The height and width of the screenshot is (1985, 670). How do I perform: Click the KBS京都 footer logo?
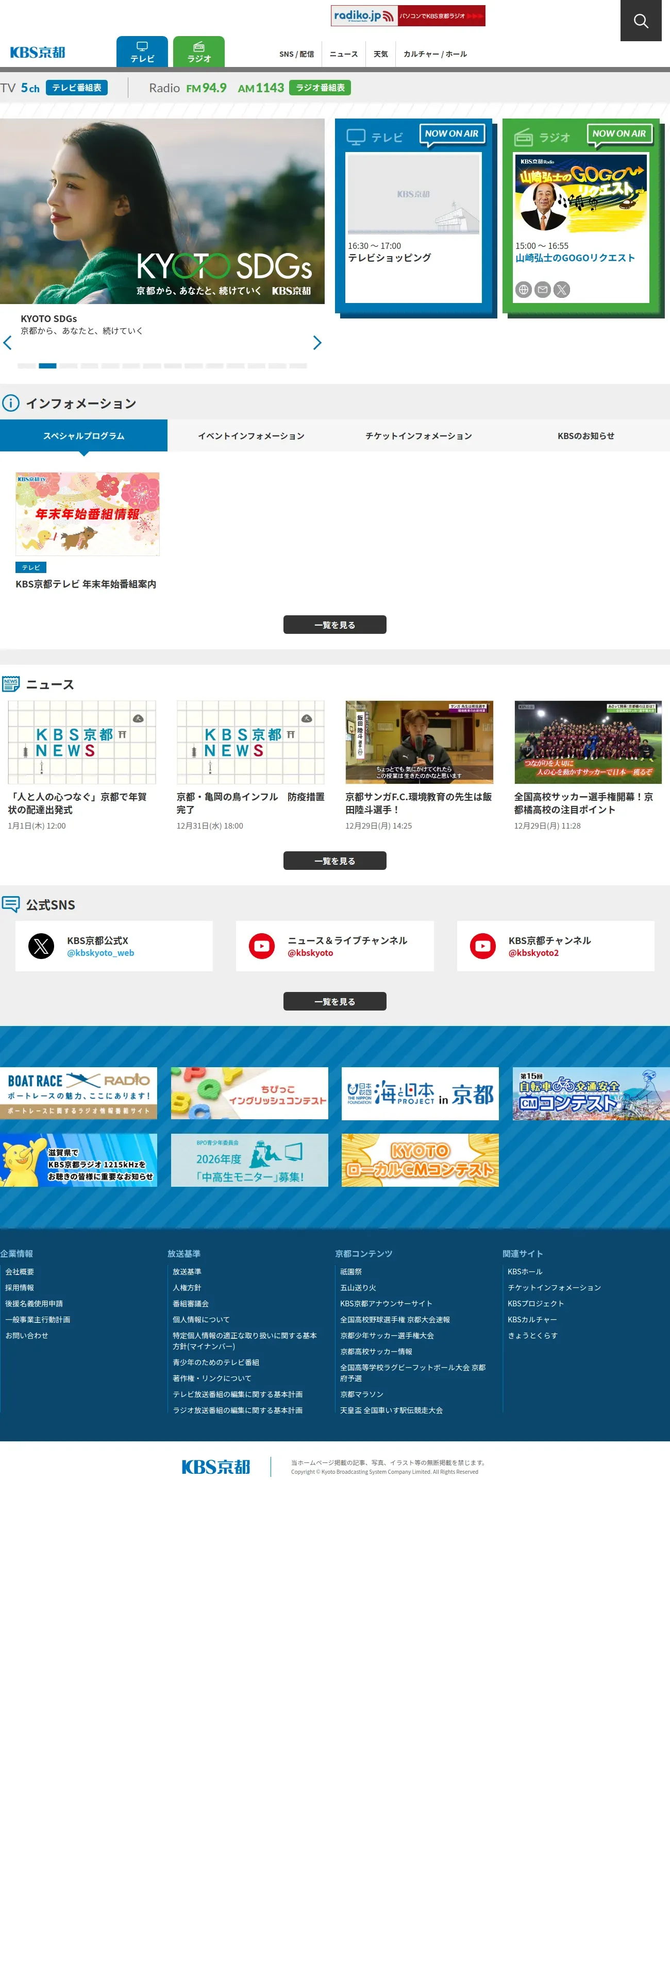[216, 1467]
